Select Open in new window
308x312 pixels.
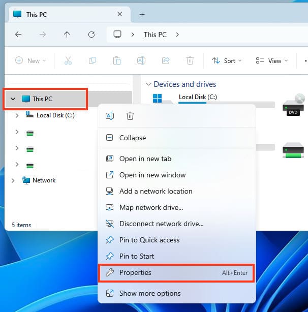pyautogui.click(x=176, y=175)
